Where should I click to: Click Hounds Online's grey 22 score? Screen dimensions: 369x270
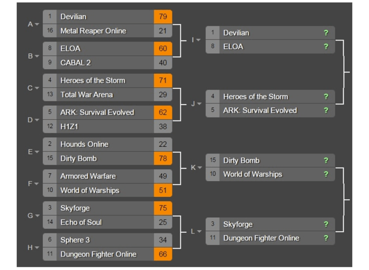[x=163, y=145]
